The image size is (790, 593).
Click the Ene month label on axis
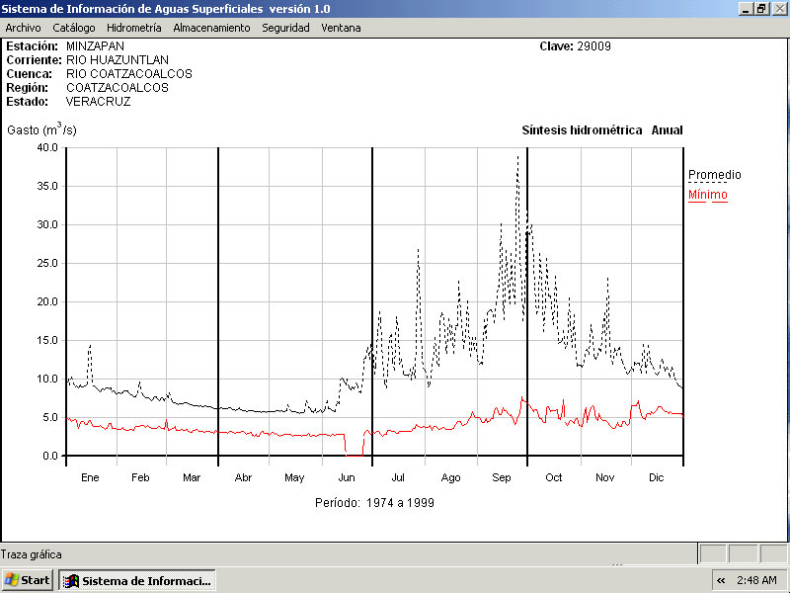tap(90, 477)
